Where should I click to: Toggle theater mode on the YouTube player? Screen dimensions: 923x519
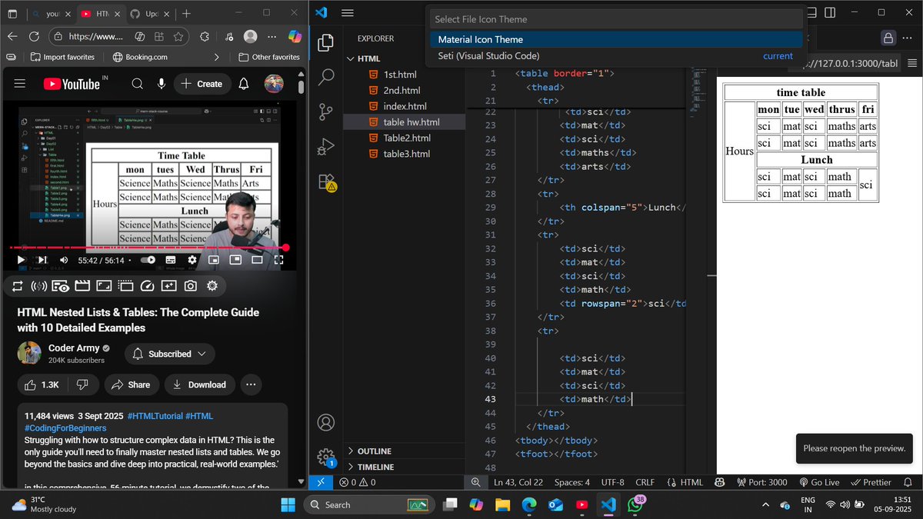point(257,260)
